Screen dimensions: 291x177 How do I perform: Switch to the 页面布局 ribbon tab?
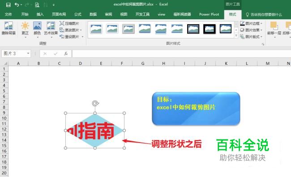coord(59,14)
